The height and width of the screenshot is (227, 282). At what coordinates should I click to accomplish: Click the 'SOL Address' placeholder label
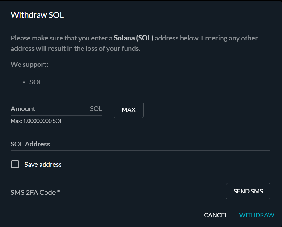30,144
